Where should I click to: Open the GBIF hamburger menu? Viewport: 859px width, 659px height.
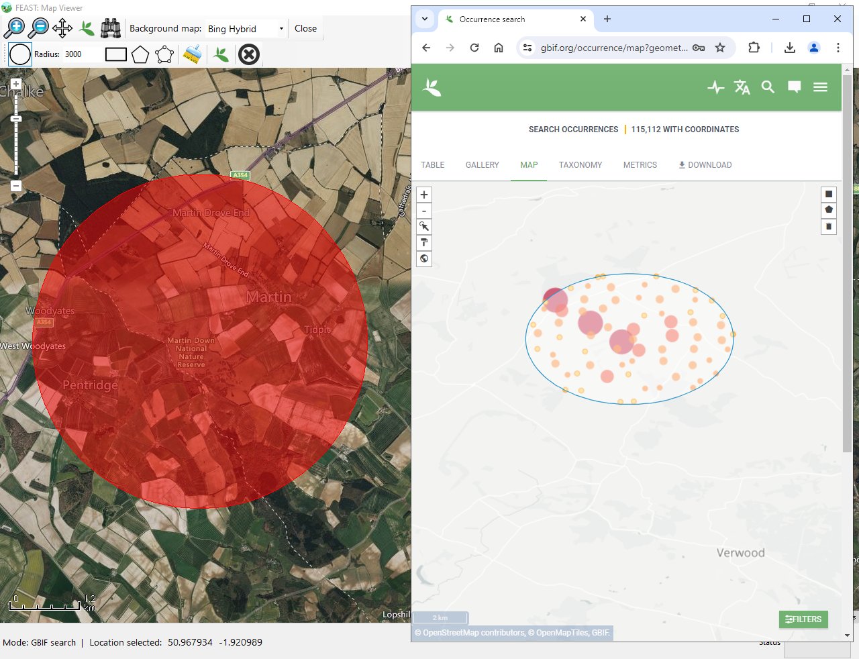click(820, 87)
